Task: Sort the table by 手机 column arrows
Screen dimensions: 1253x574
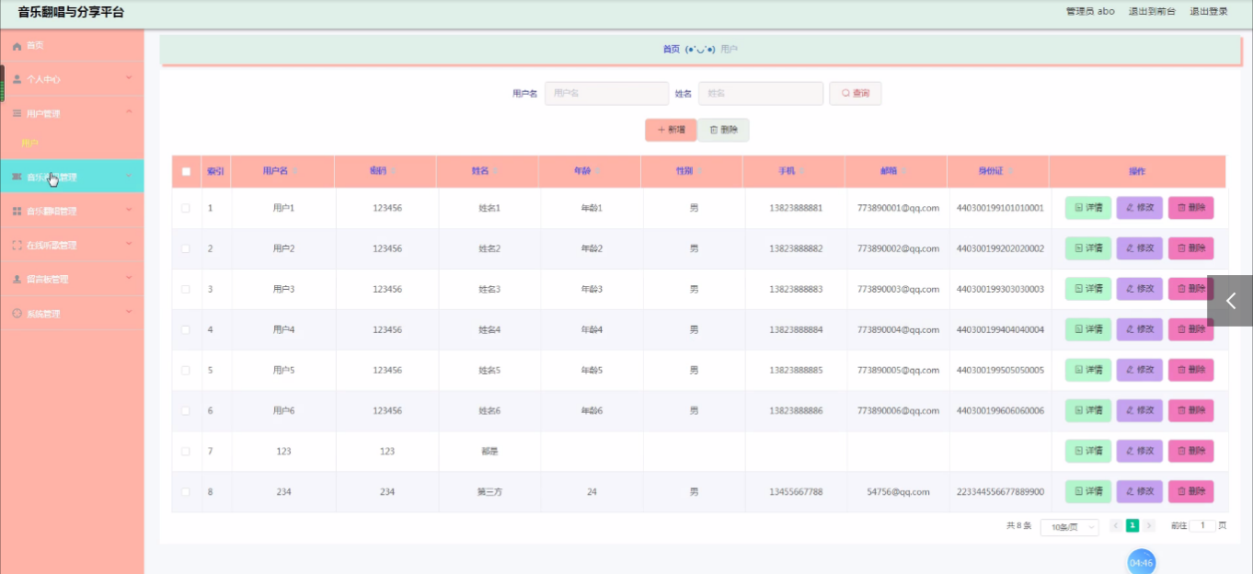Action: click(802, 171)
